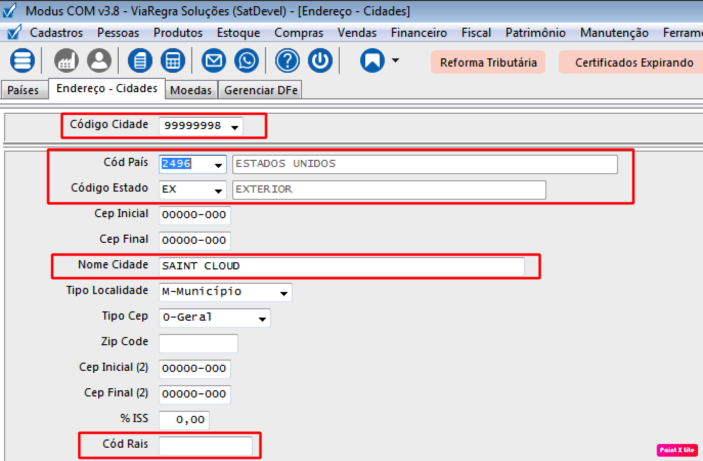
Task: Switch to the Moedas tab
Action: [191, 90]
